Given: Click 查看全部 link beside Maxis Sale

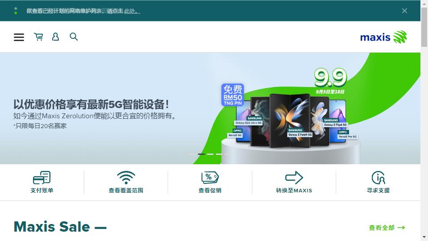Looking at the screenshot, I should (387, 228).
